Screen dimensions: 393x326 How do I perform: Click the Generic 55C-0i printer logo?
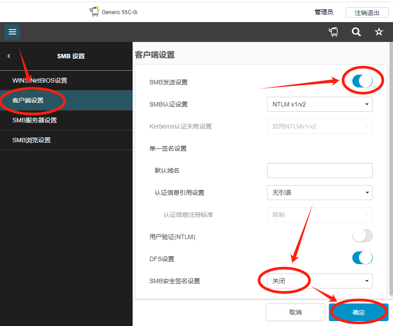[95, 12]
